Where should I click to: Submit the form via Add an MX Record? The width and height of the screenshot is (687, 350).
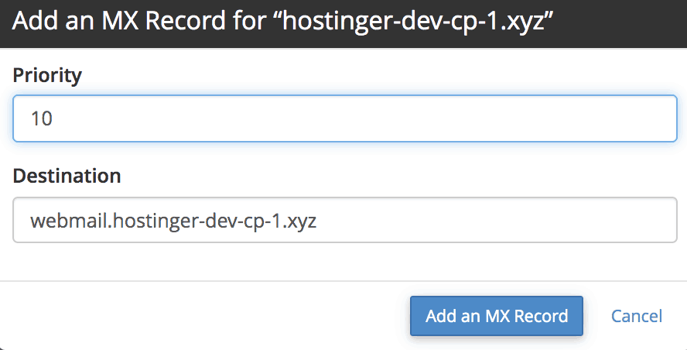click(496, 316)
